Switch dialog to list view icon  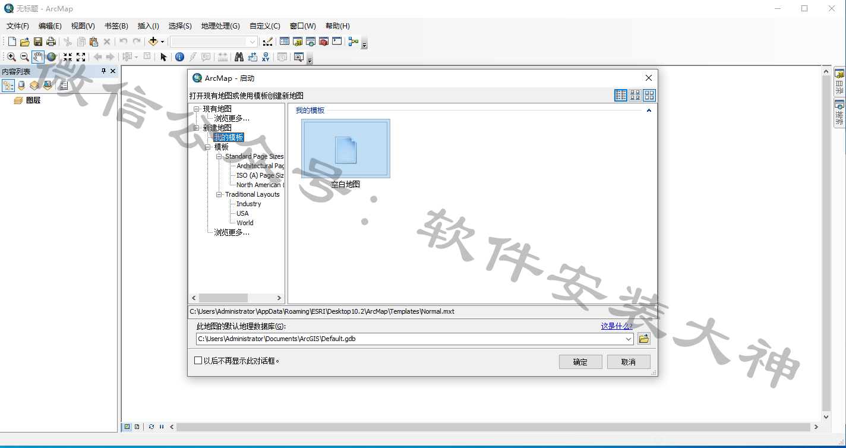click(x=621, y=95)
